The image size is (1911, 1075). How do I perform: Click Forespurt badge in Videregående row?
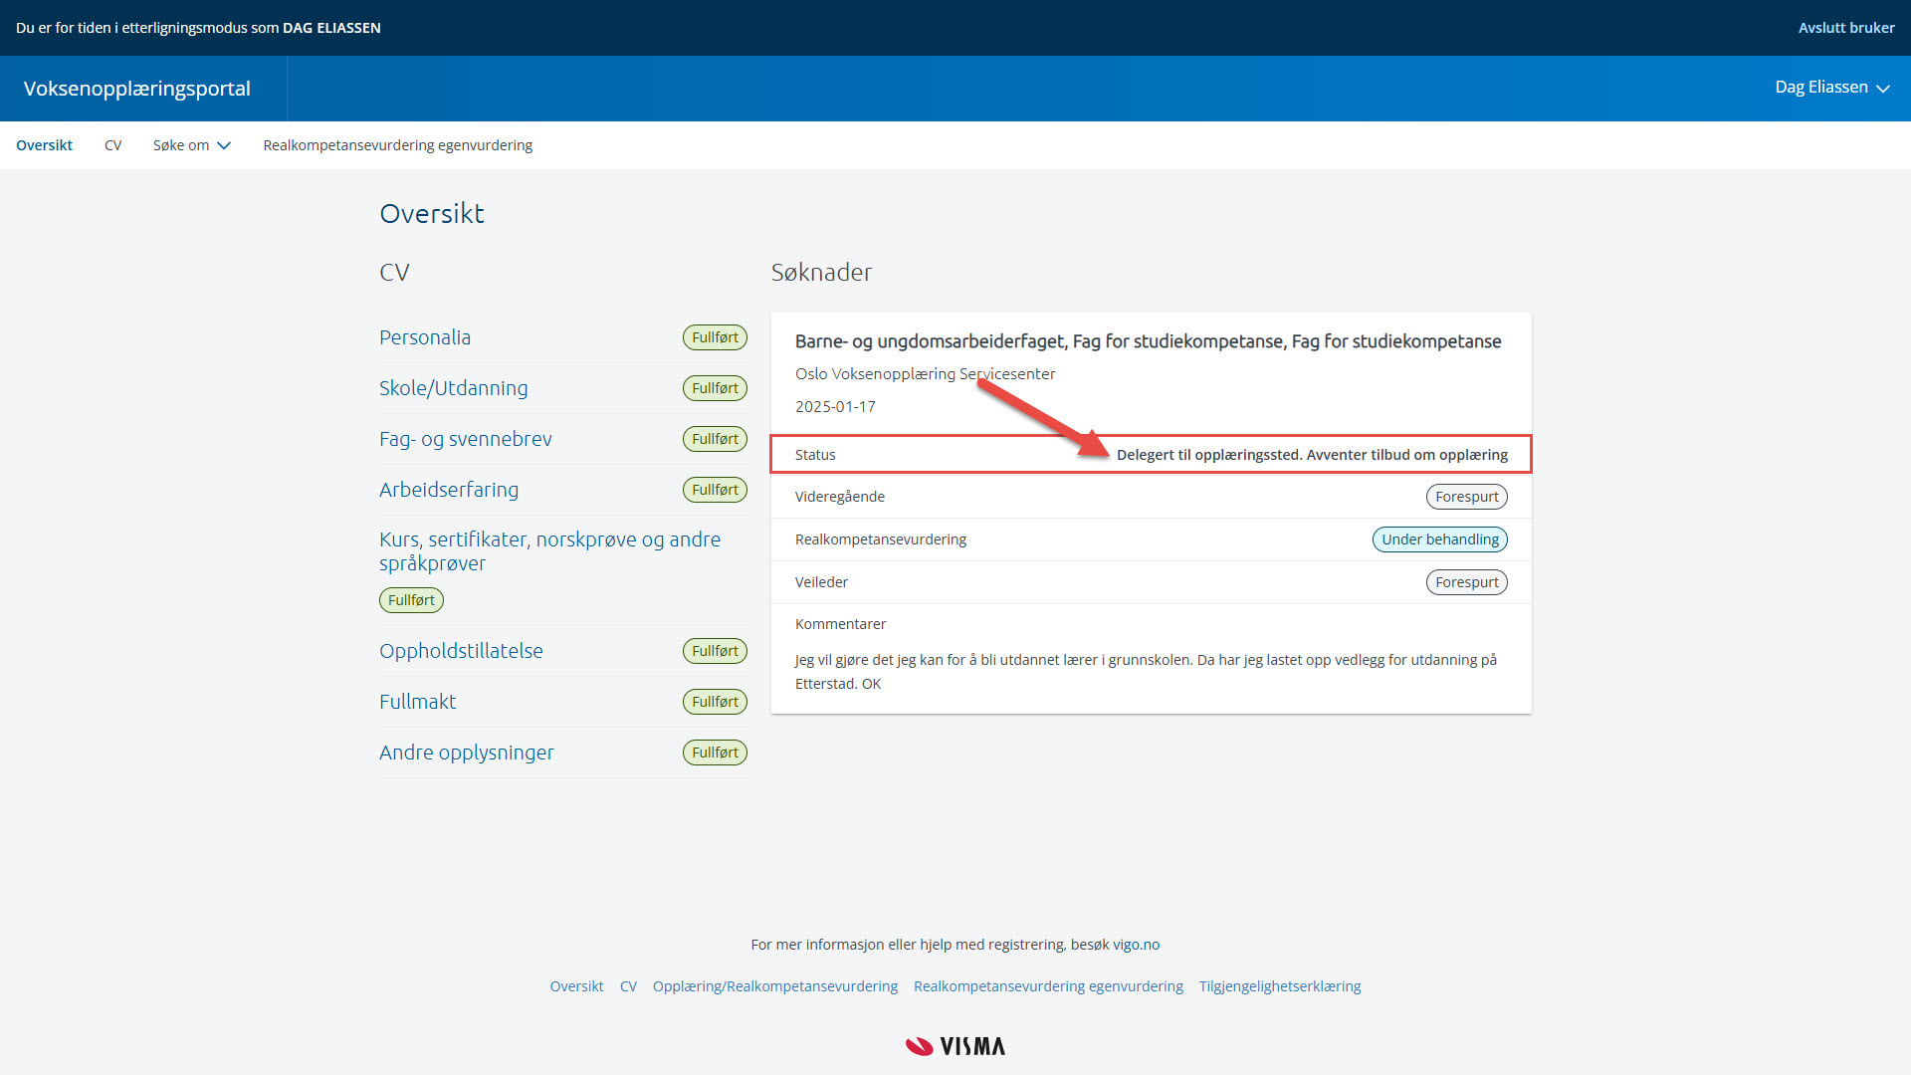(x=1466, y=497)
